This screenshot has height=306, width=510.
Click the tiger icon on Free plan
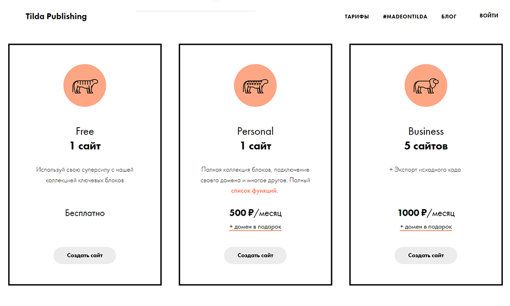(85, 86)
